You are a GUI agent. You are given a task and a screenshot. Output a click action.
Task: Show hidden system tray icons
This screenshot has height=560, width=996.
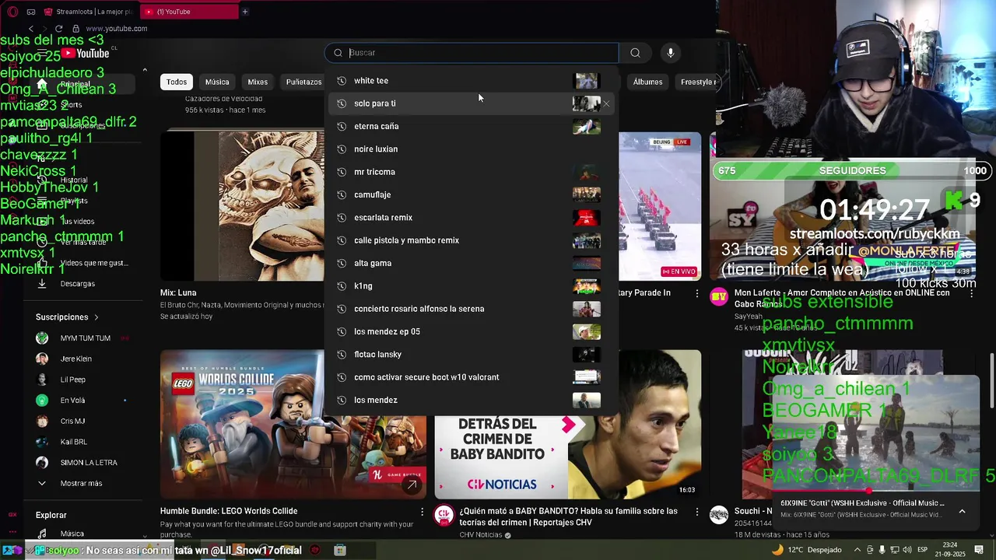[856, 550]
